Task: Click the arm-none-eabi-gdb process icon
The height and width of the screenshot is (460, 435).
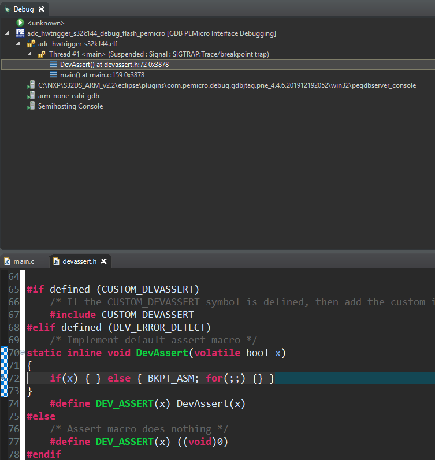Action: coord(31,96)
